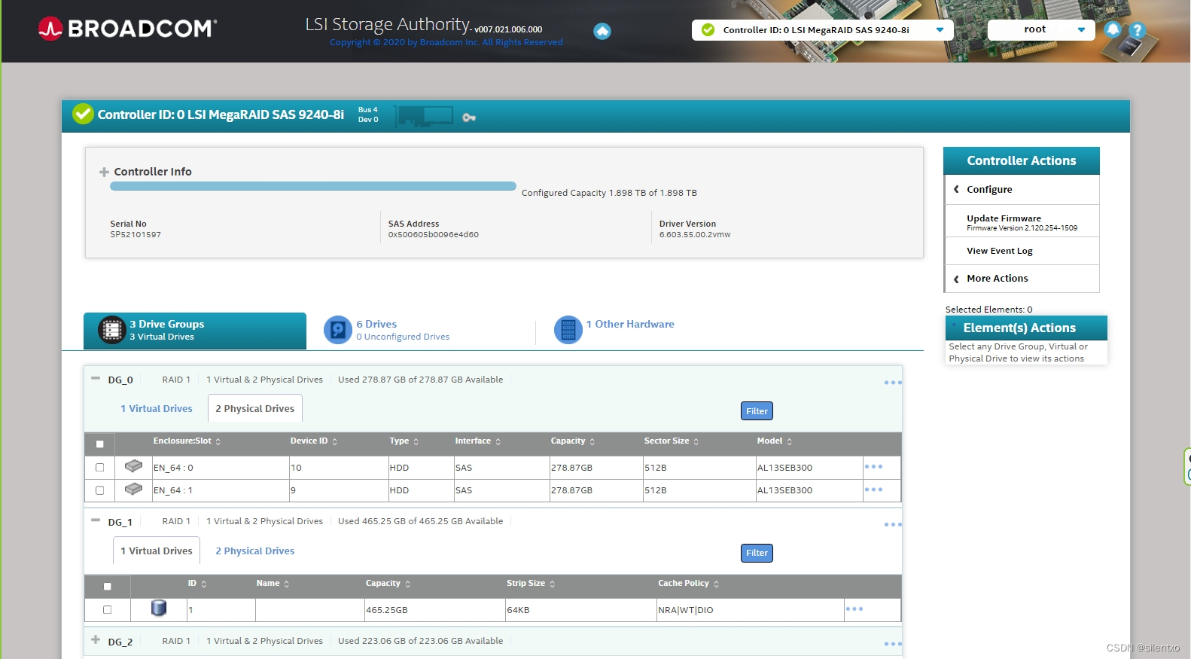Toggle select-all checkbox in DG_1 virtual drives
The width and height of the screenshot is (1191, 659).
pos(107,586)
